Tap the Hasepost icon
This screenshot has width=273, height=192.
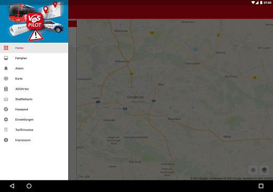(6, 109)
